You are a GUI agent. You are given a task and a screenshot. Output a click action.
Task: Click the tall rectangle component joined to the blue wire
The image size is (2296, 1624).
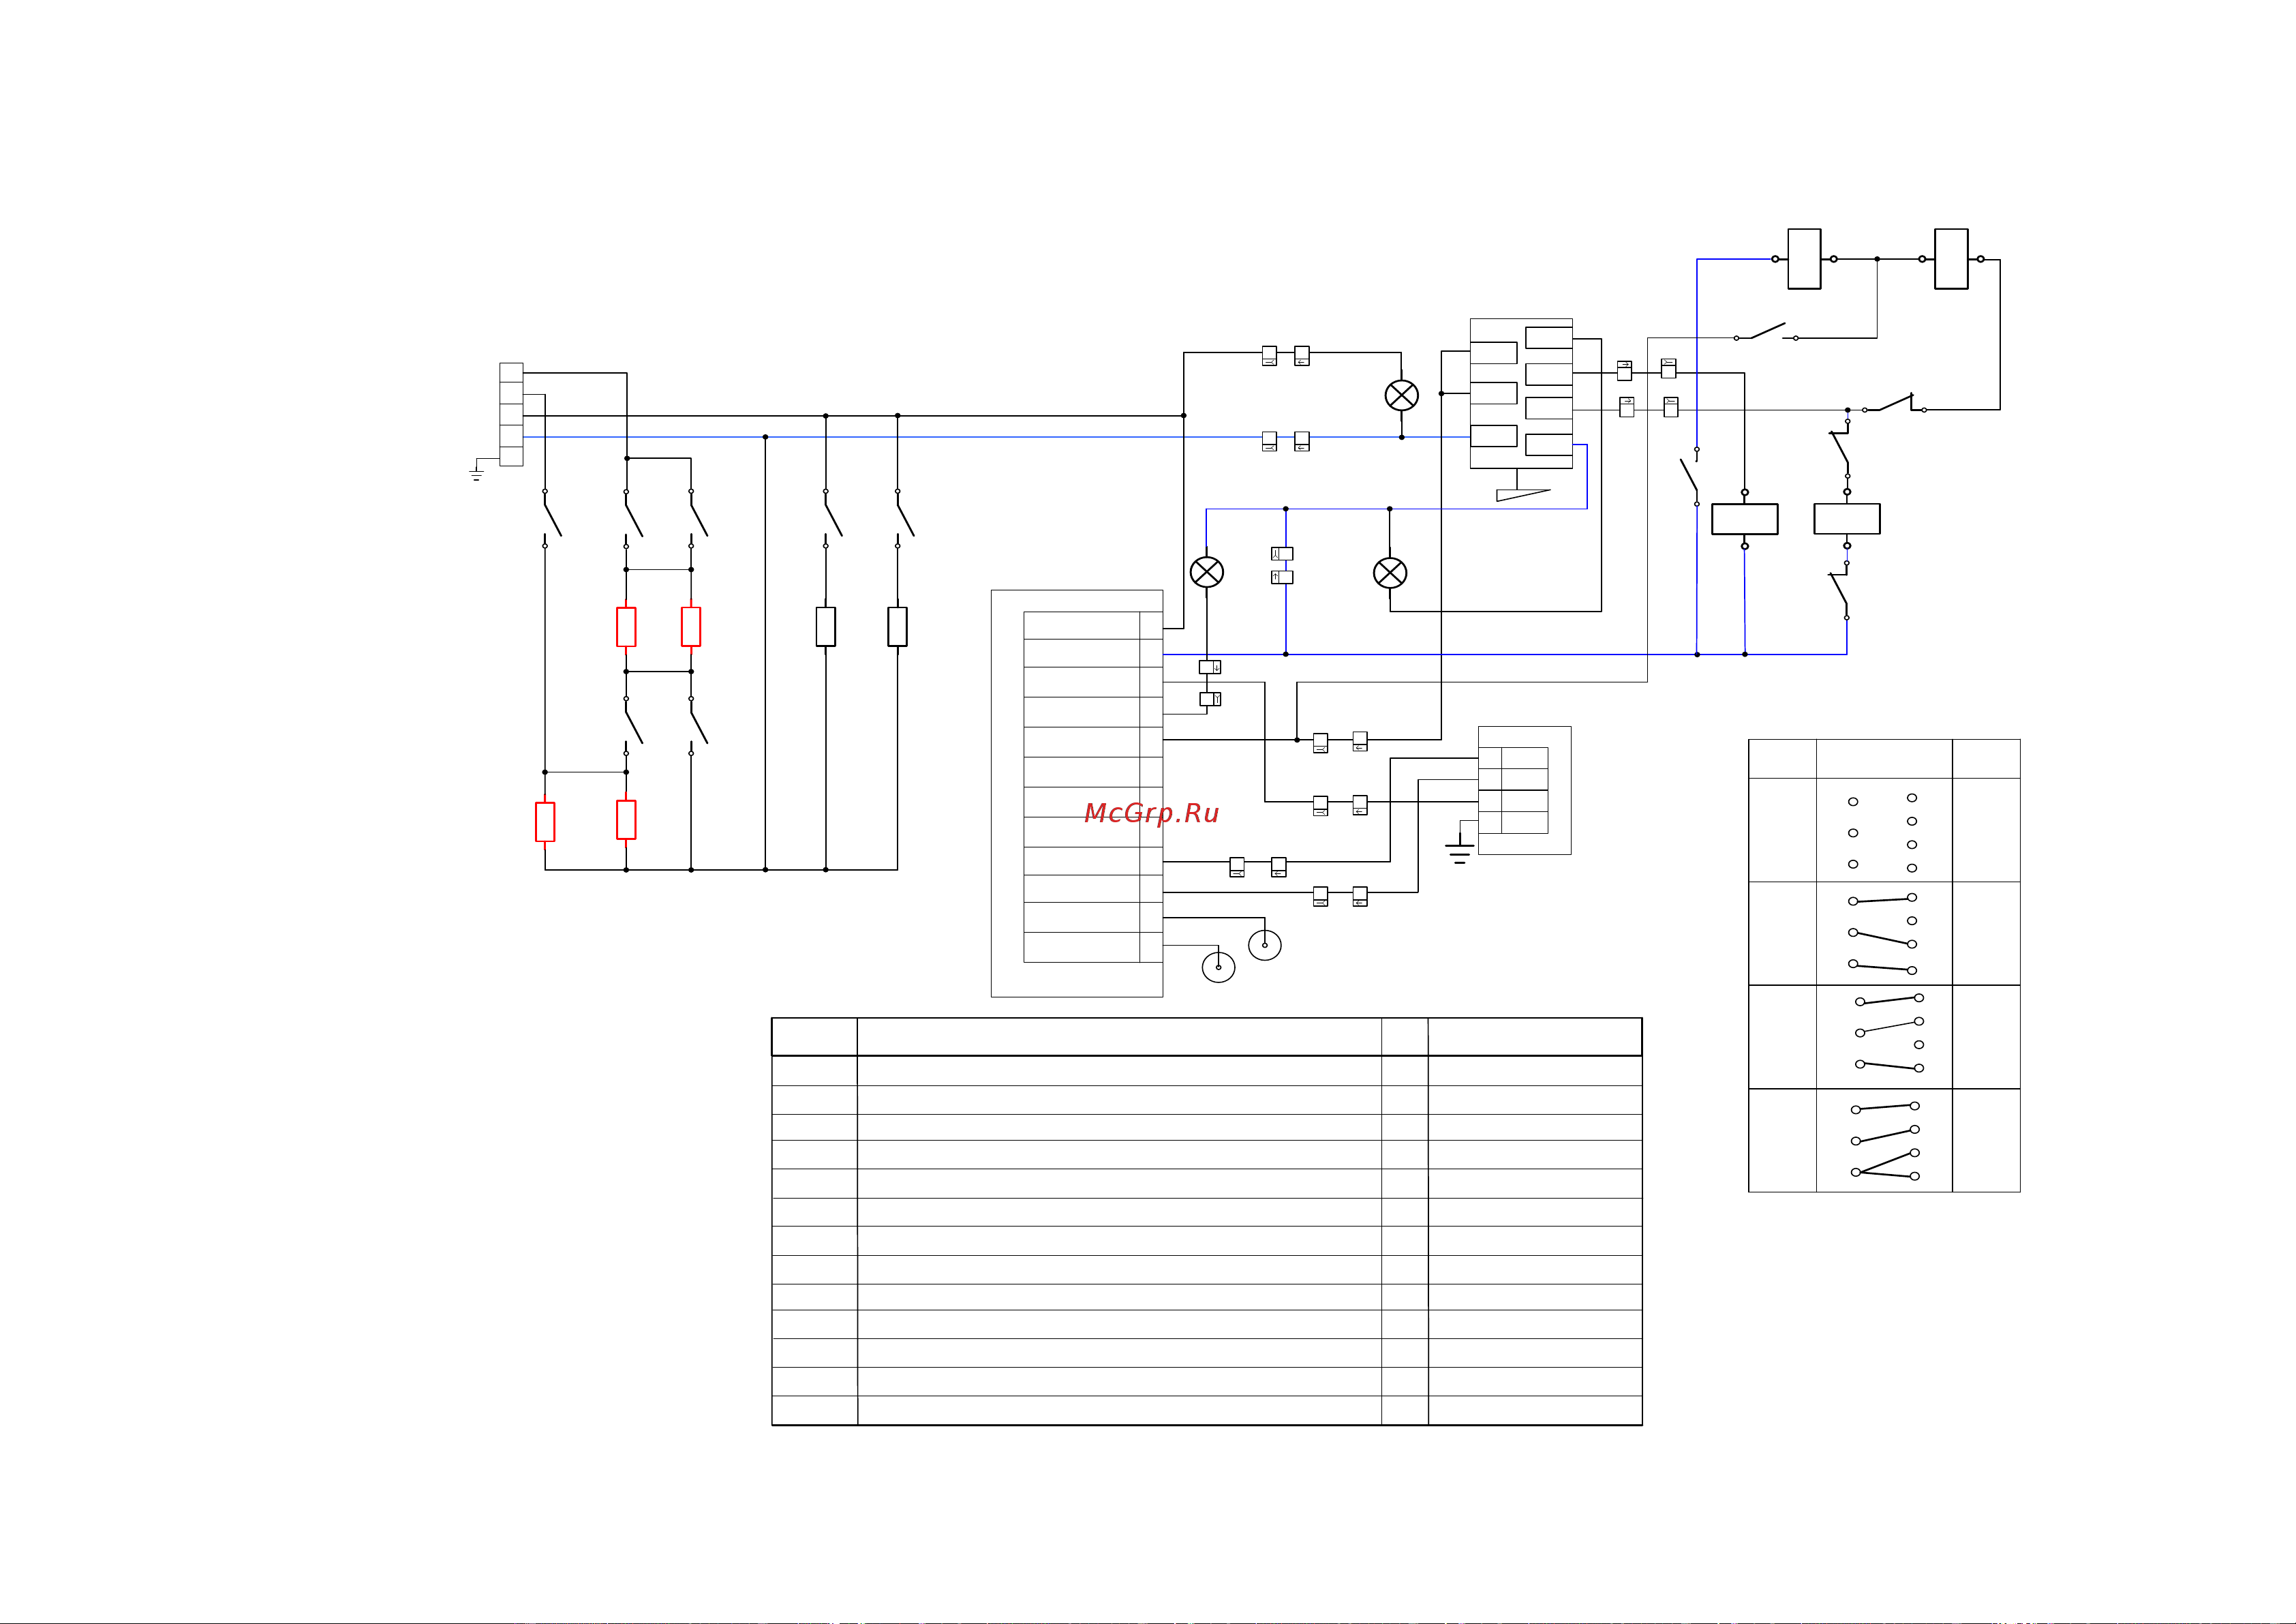coord(1804,259)
